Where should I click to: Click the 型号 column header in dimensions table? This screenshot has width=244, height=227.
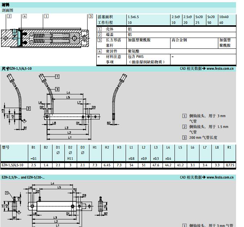pyautogui.click(x=6, y=147)
